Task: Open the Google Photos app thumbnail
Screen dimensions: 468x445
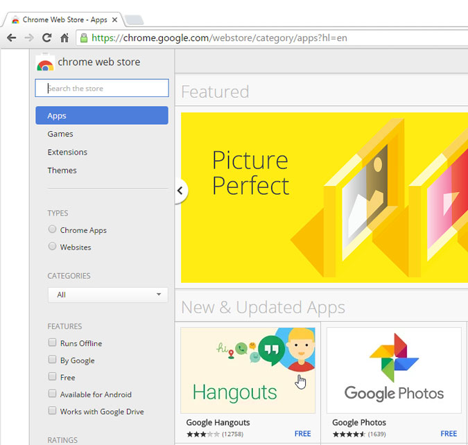Action: (394, 370)
